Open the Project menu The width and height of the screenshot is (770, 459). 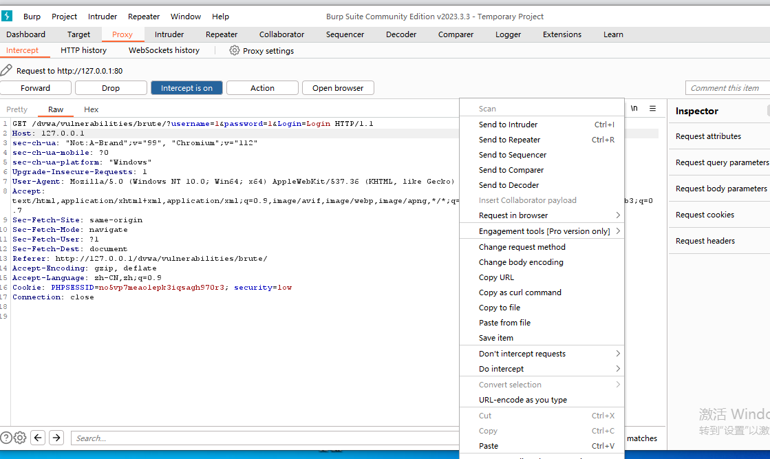point(64,17)
